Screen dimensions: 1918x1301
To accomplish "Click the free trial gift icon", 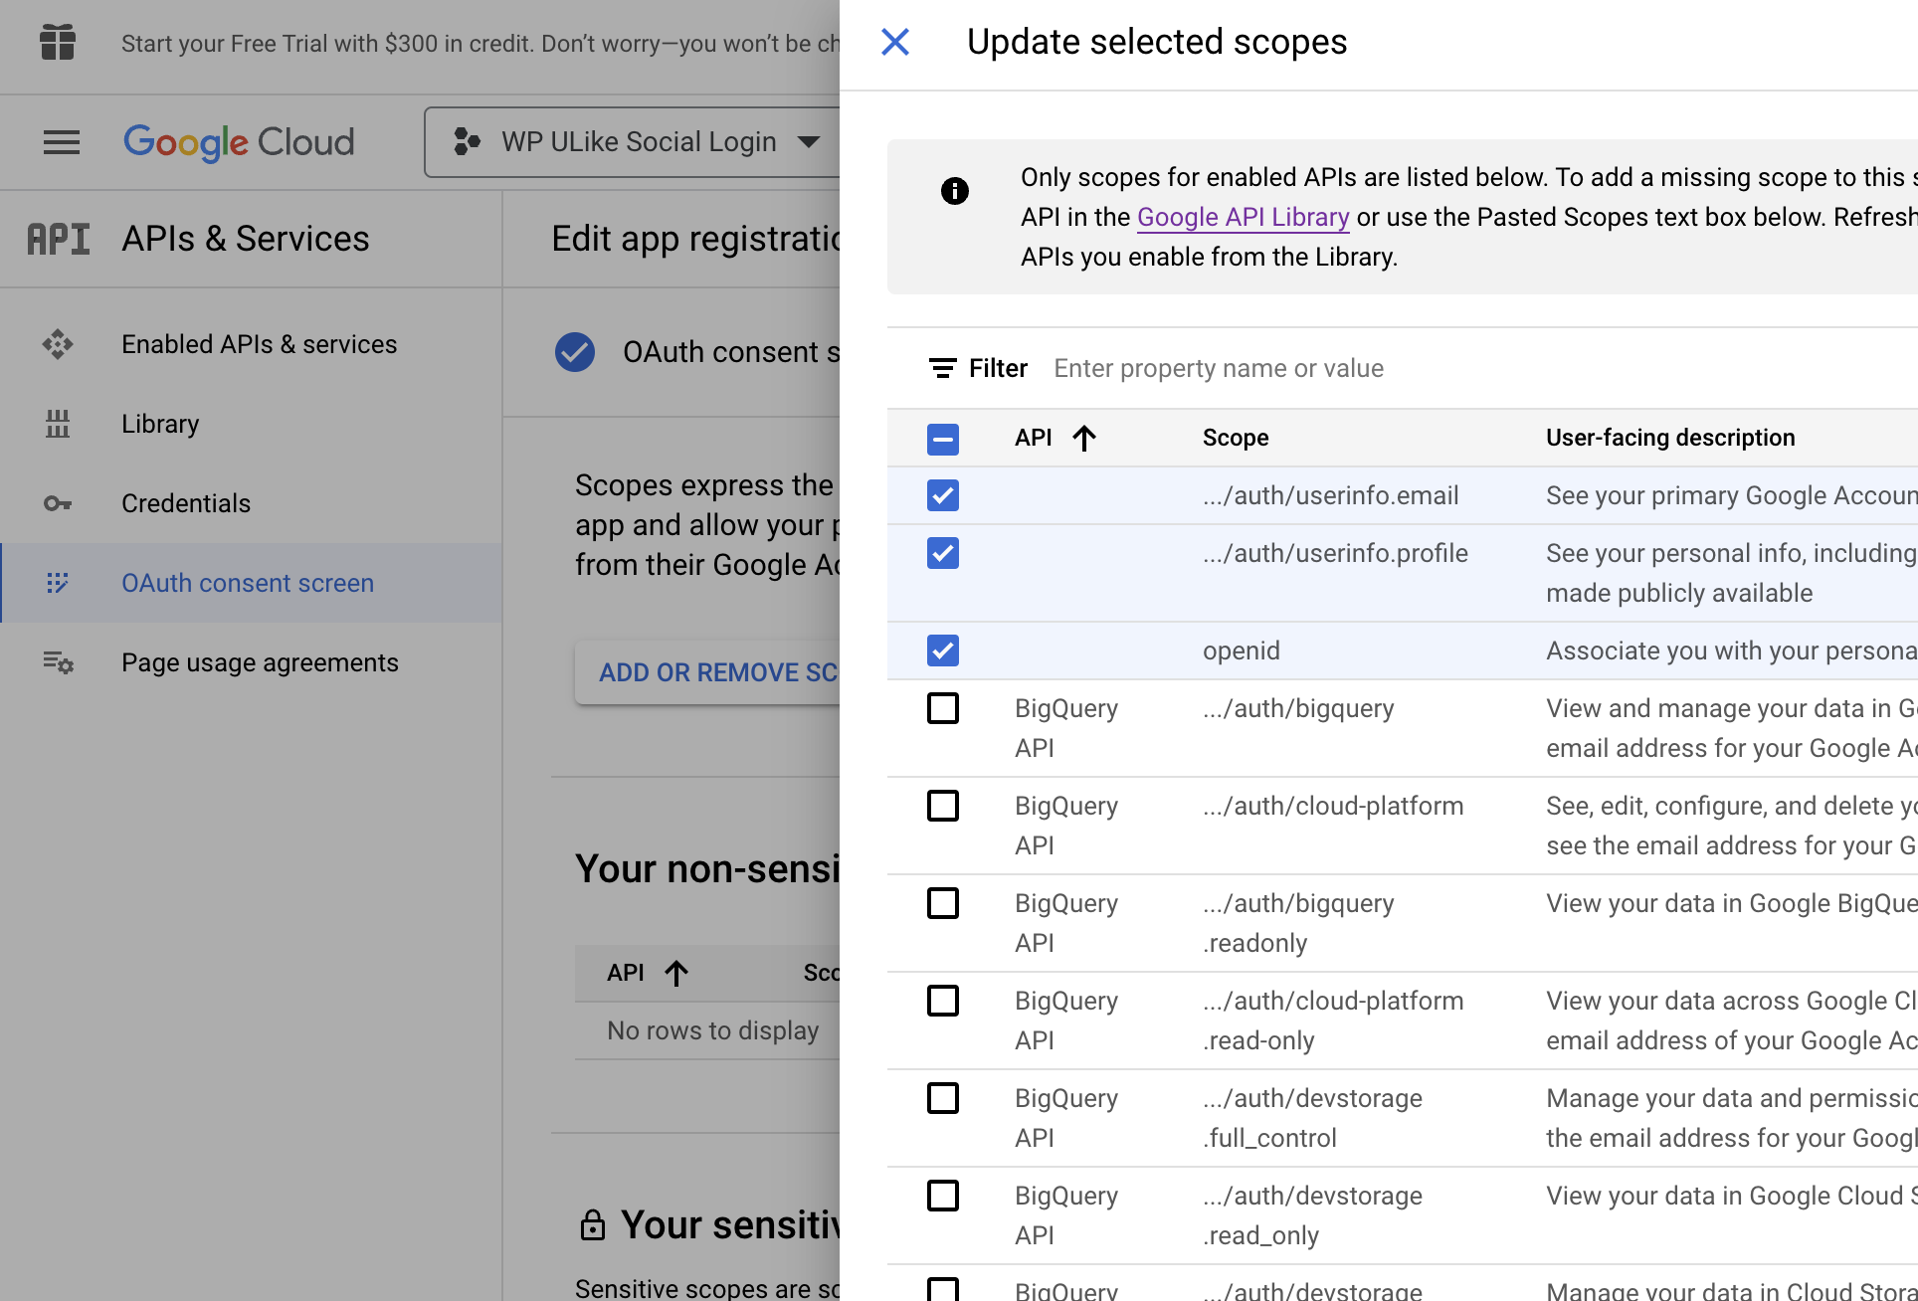I will (x=58, y=43).
